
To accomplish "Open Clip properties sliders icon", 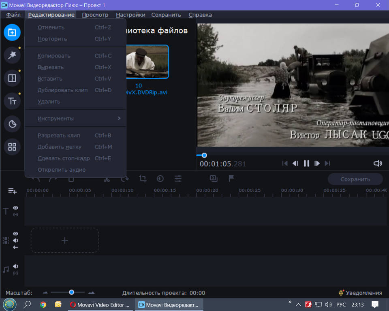I will [x=178, y=179].
